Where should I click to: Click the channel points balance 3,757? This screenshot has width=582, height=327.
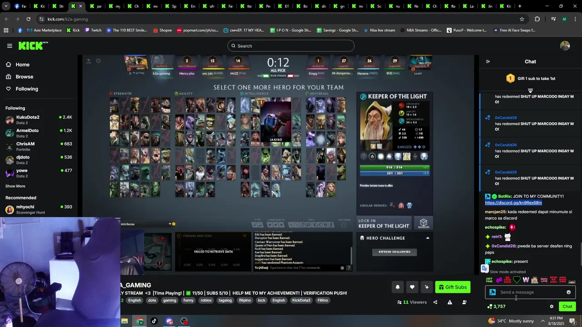coord(497,307)
